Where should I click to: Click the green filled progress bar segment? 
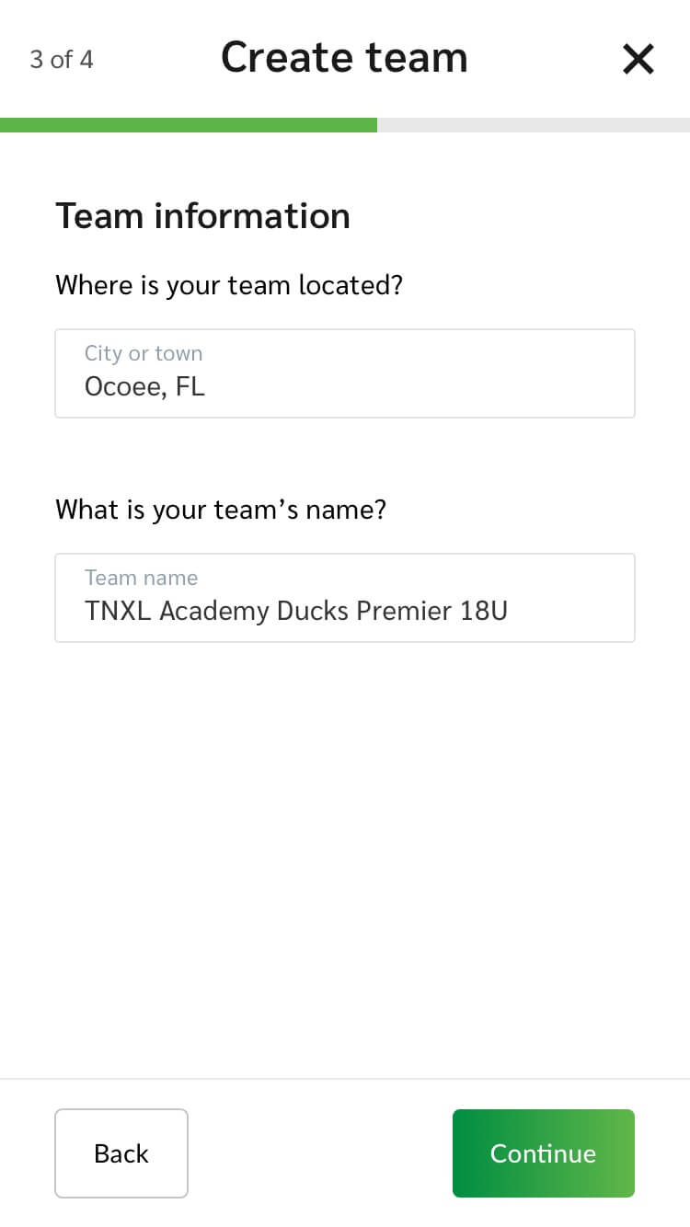pyautogui.click(x=189, y=125)
